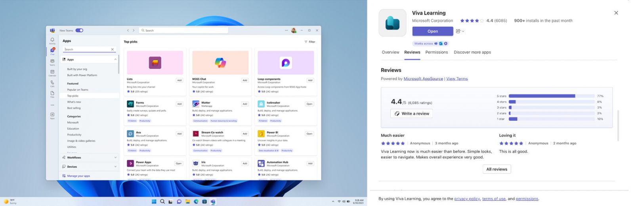Image resolution: width=634 pixels, height=206 pixels.
Task: Open Files in the Teams sidebar
Action: pos(52,94)
